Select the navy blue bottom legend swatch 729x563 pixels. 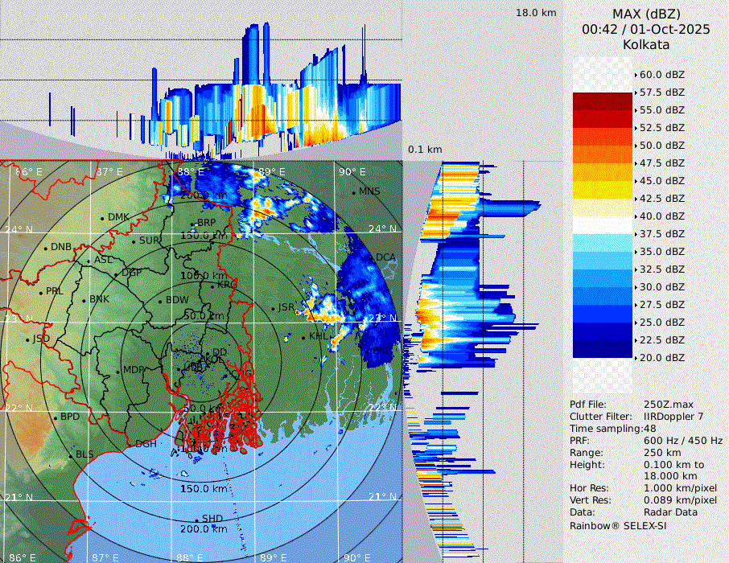tap(602, 348)
